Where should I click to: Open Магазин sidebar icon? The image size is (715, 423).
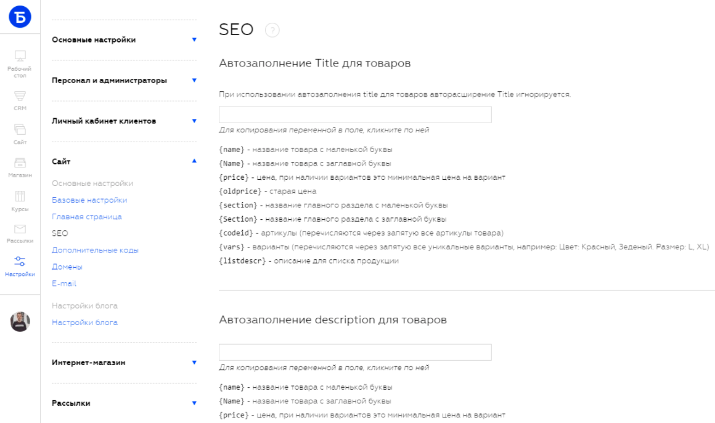click(x=20, y=167)
